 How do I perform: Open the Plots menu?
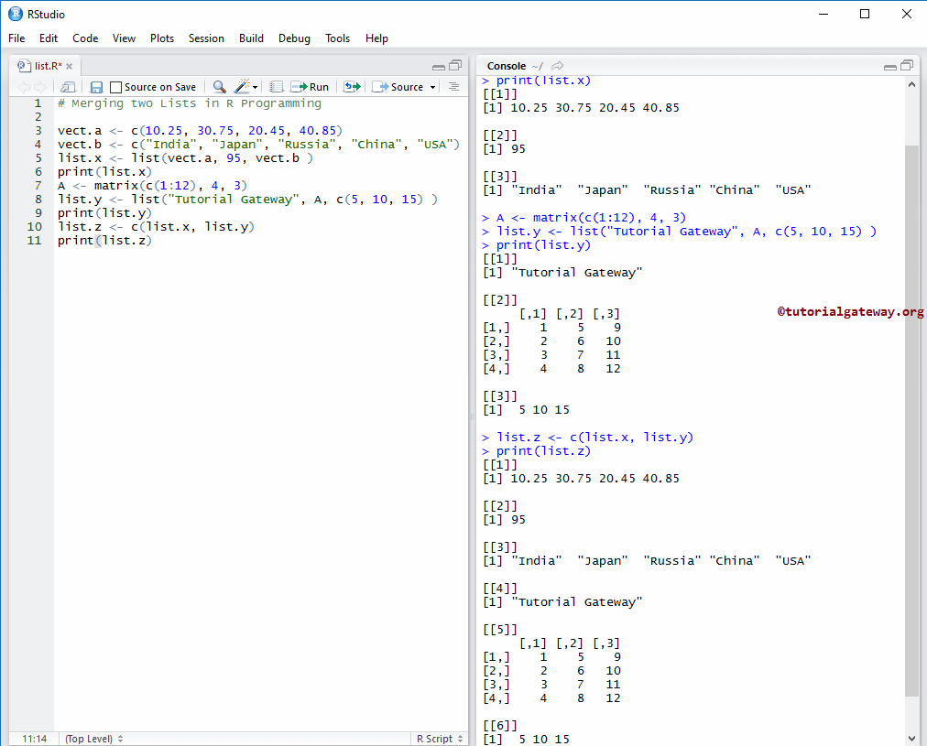point(162,38)
